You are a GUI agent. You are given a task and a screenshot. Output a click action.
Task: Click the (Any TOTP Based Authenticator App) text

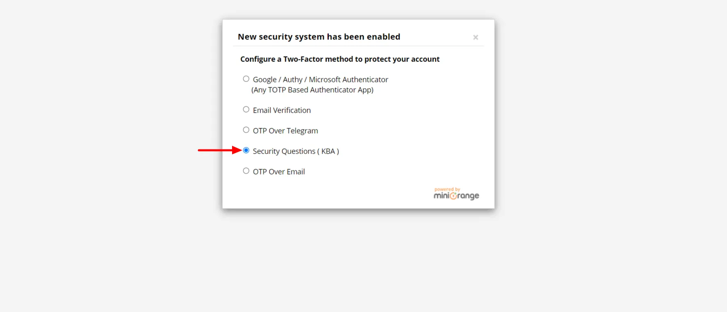click(x=312, y=90)
